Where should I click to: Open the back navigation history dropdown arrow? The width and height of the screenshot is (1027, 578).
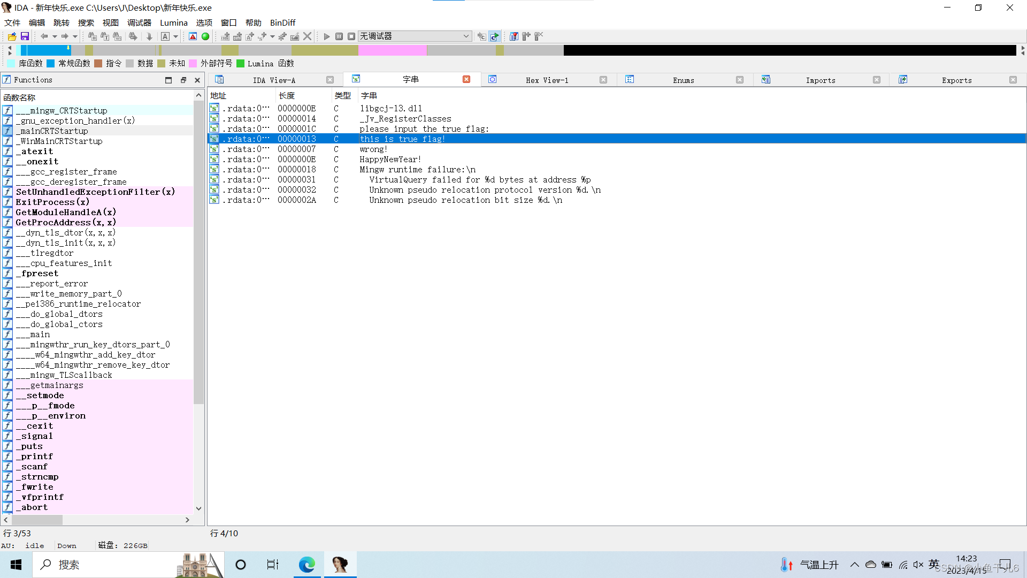pyautogui.click(x=54, y=36)
